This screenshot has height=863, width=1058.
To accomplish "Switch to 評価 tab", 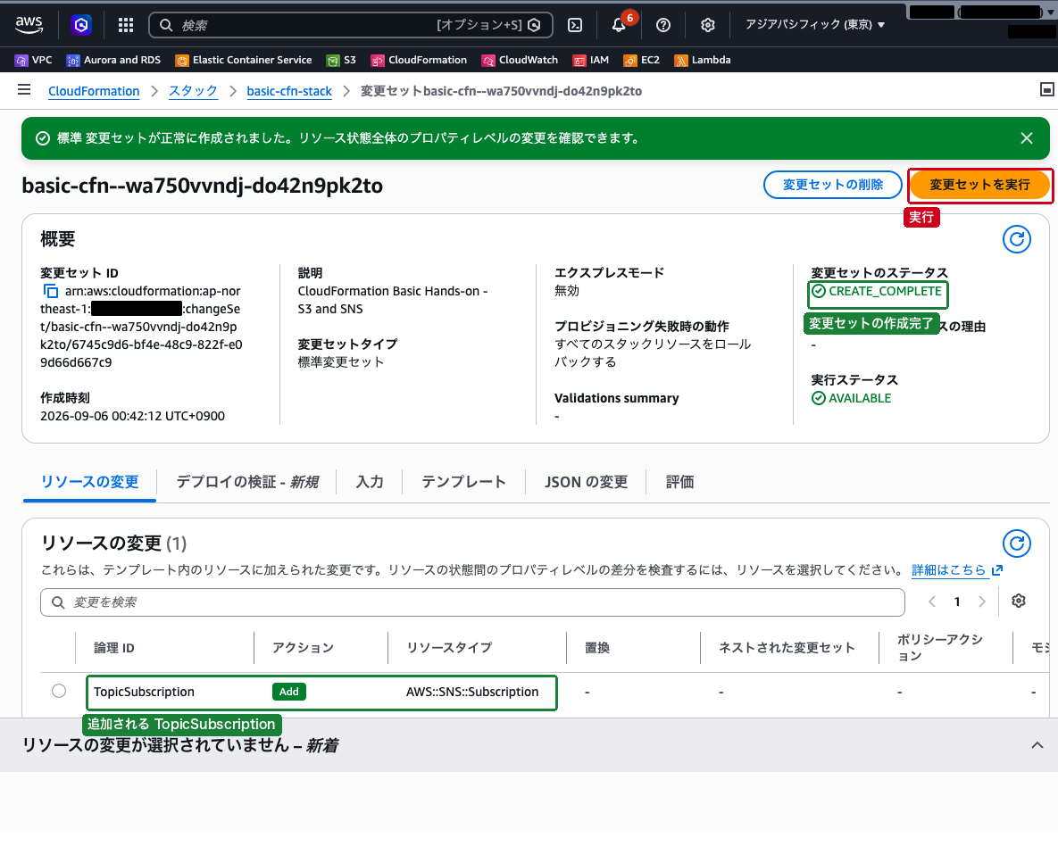I will pyautogui.click(x=679, y=482).
